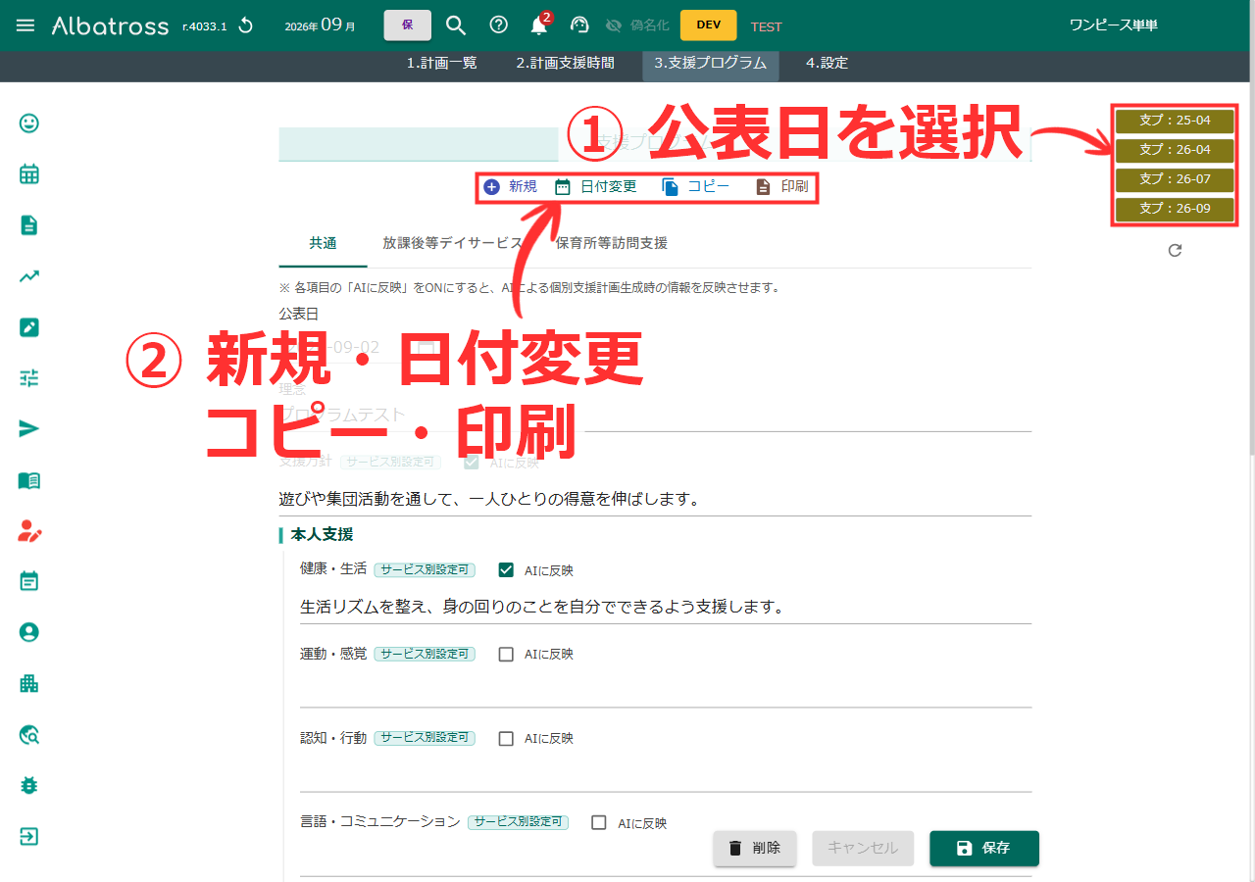This screenshot has height=882, width=1255.
Task: Open the globe search sidebar icon
Action: [29, 735]
